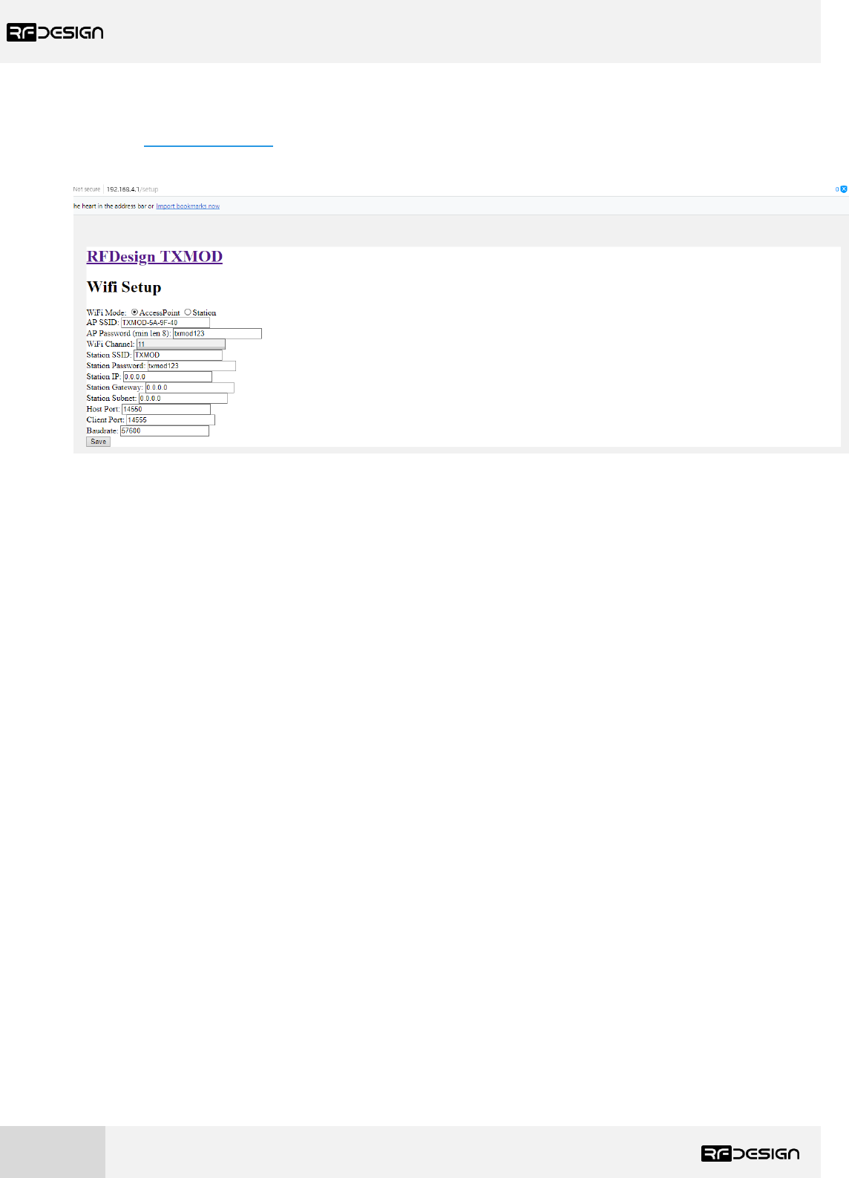Click the Baudrate input field

[x=165, y=431]
